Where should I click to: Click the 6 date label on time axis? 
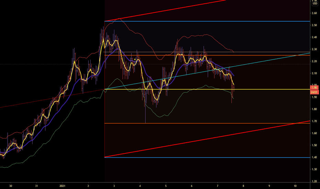pos(192,186)
